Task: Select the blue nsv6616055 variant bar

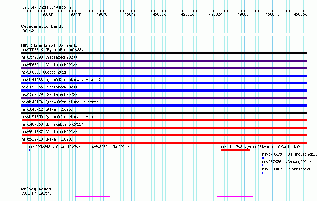Action: 164,91
